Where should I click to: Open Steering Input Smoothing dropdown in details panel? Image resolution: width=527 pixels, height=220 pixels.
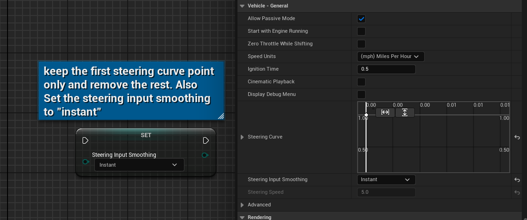click(386, 180)
